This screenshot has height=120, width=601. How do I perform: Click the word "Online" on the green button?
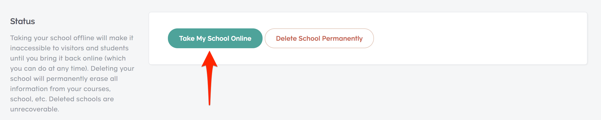point(241,39)
